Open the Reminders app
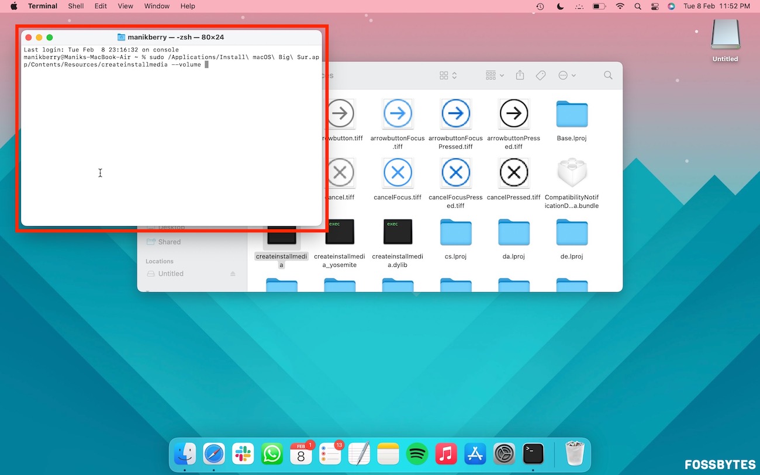Viewport: 760px width, 475px height. point(330,453)
